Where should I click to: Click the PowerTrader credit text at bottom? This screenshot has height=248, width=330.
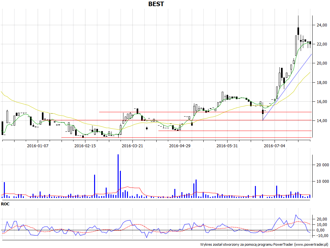pos(265,245)
